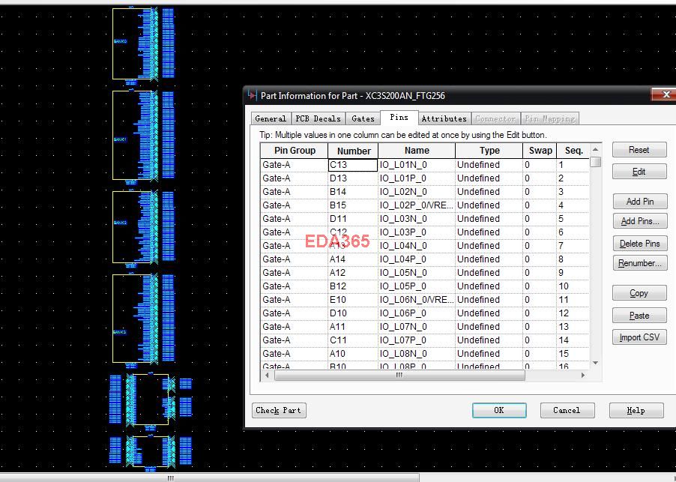This screenshot has width=676, height=482.
Task: Select the D11 pin number cell
Action: pos(353,219)
